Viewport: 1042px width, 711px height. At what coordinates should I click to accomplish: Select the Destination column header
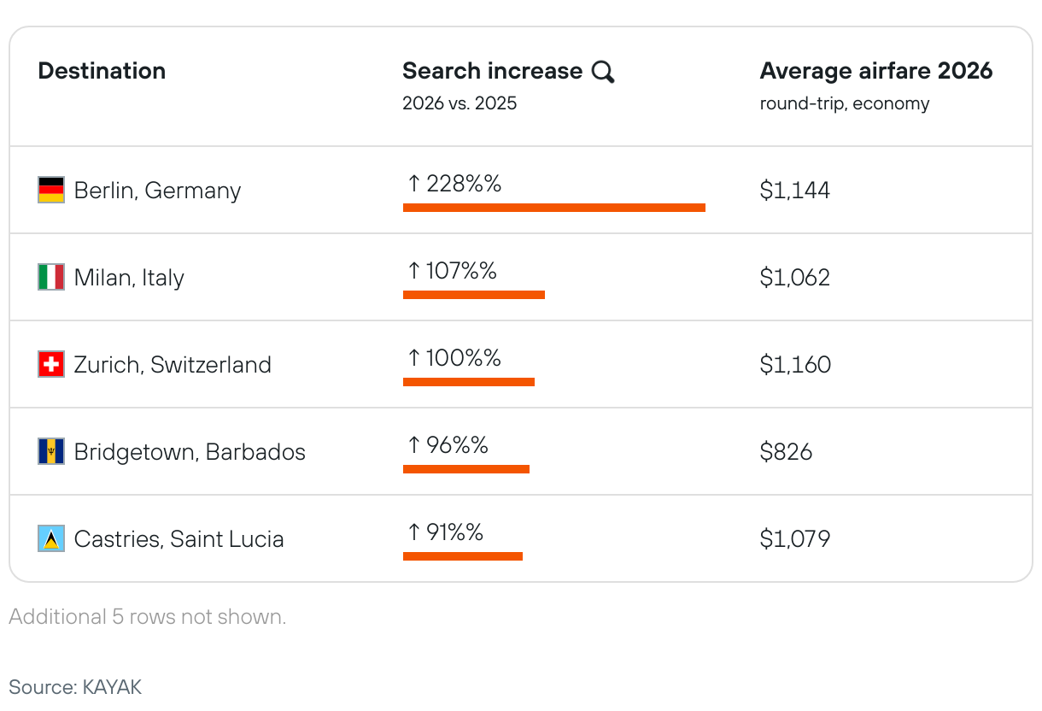point(102,71)
